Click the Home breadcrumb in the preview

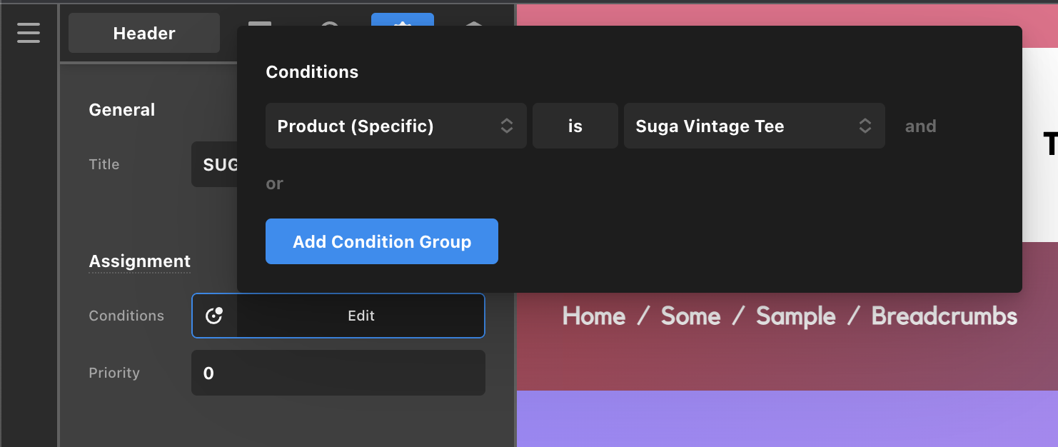pyautogui.click(x=593, y=316)
